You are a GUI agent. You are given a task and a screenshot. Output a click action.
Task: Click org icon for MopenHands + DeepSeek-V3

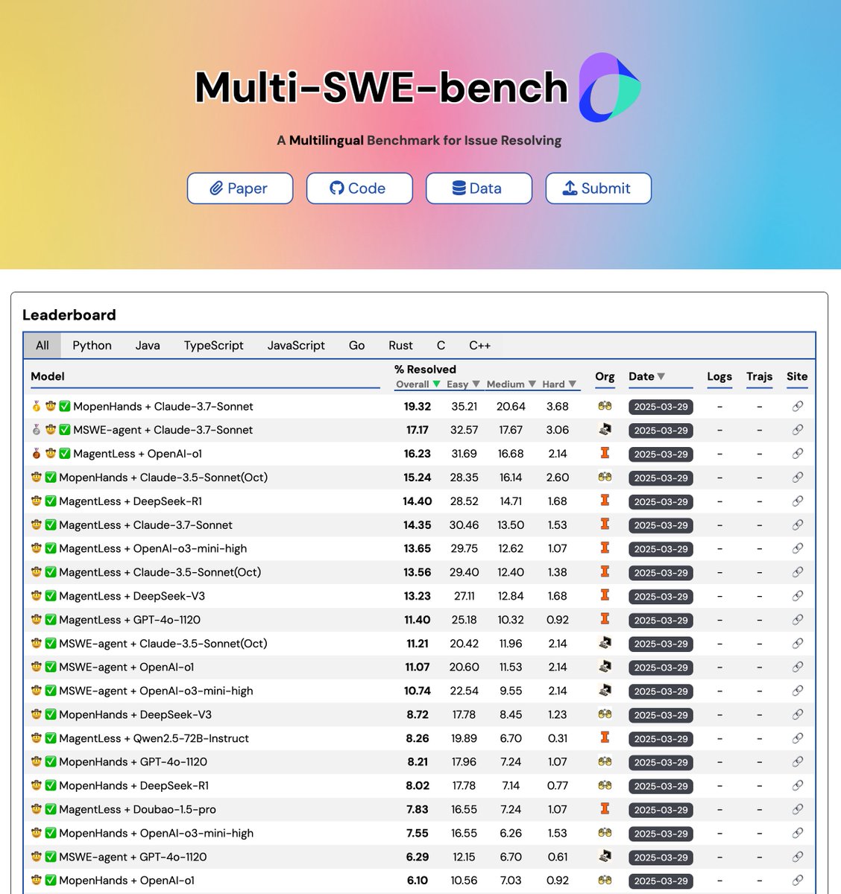[x=605, y=714]
